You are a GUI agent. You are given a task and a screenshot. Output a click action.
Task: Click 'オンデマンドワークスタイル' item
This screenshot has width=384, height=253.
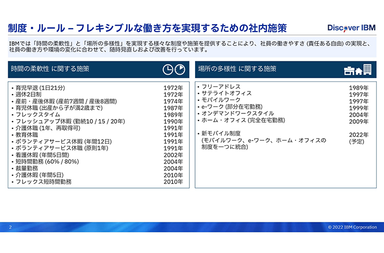(x=238, y=113)
